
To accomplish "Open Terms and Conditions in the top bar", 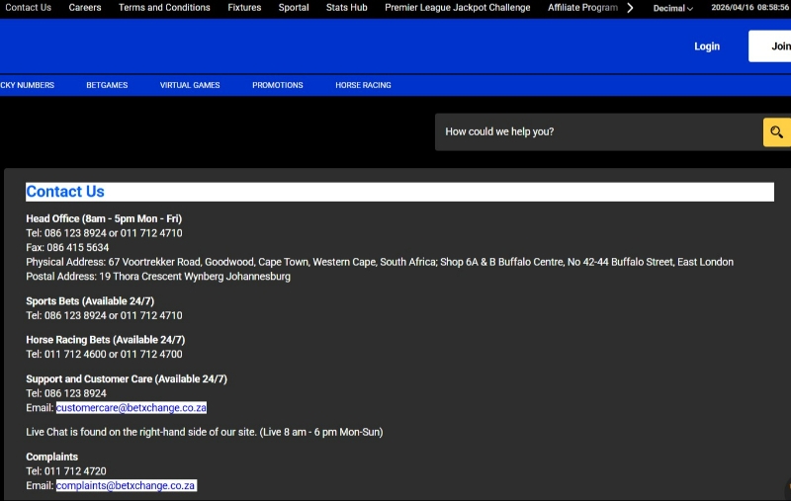I will tap(164, 8).
